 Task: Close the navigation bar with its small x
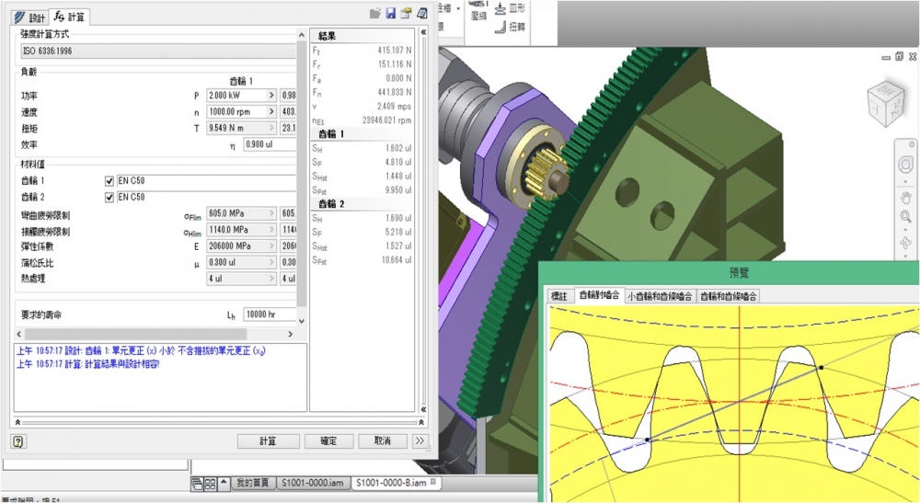coord(911,144)
